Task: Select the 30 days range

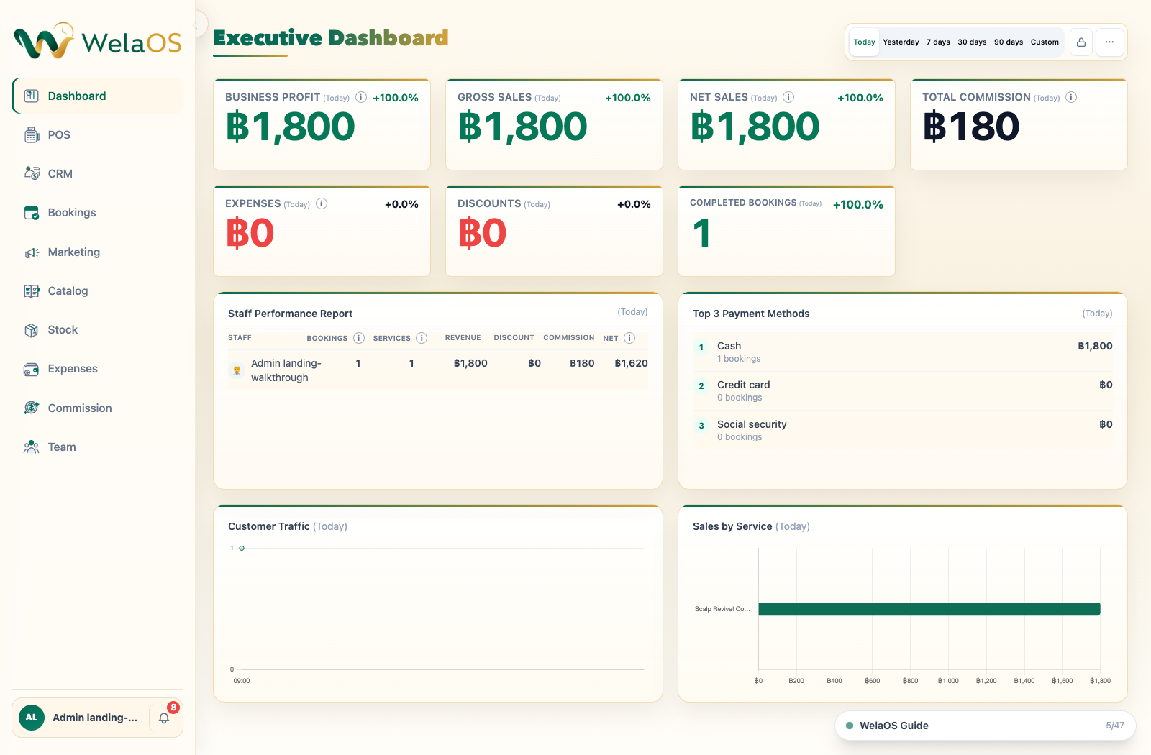Action: (x=972, y=42)
